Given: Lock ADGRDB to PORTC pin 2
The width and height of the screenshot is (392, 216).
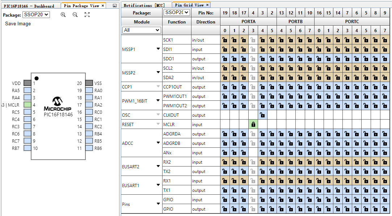Looking at the screenshot, I should click(x=338, y=143).
